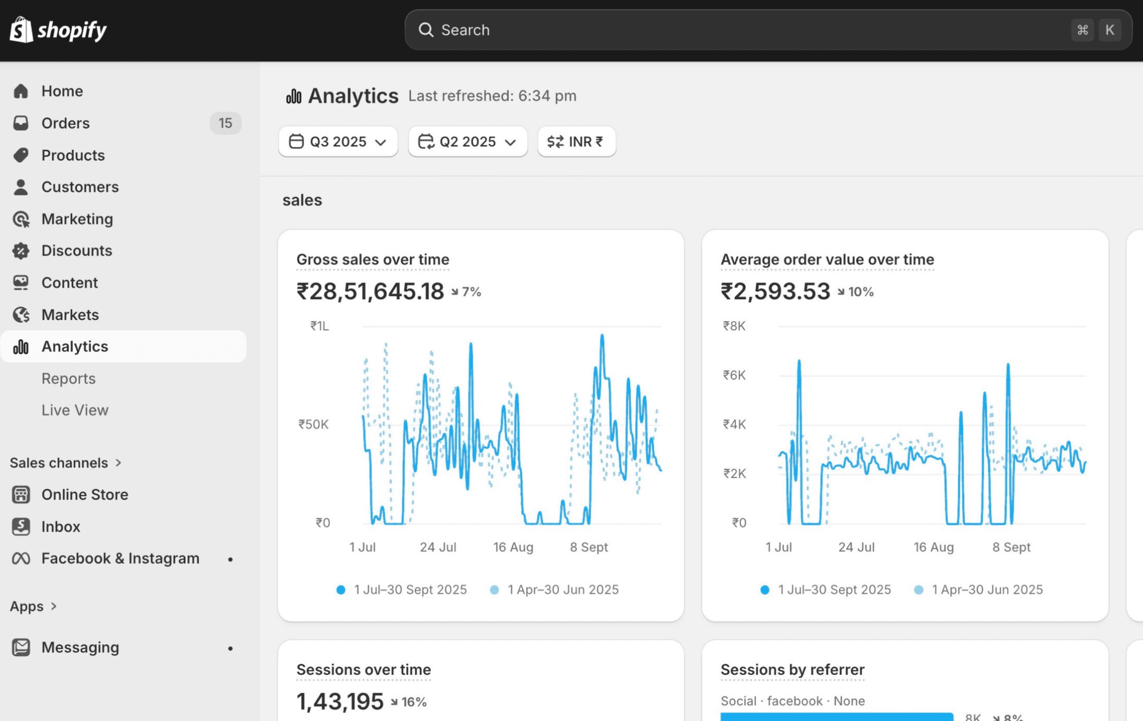This screenshot has height=721, width=1143.
Task: Click the Shopify logo icon
Action: coord(21,30)
